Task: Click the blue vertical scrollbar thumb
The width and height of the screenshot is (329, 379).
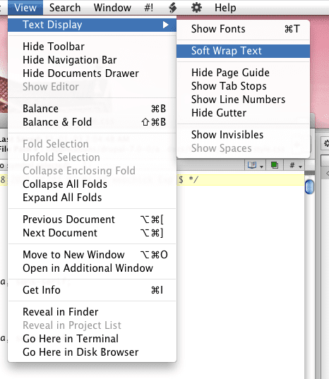Action: pos(309,187)
